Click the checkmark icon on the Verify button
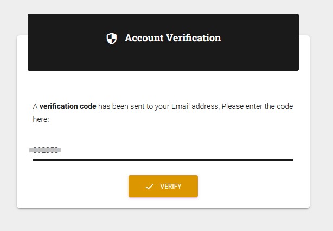Image resolution: width=333 pixels, height=231 pixels. click(150, 187)
